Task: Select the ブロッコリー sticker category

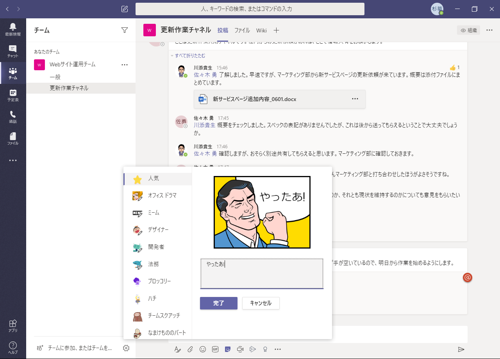Action: pyautogui.click(x=158, y=281)
